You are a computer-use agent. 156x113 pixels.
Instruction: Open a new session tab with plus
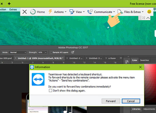(x=9, y=4)
